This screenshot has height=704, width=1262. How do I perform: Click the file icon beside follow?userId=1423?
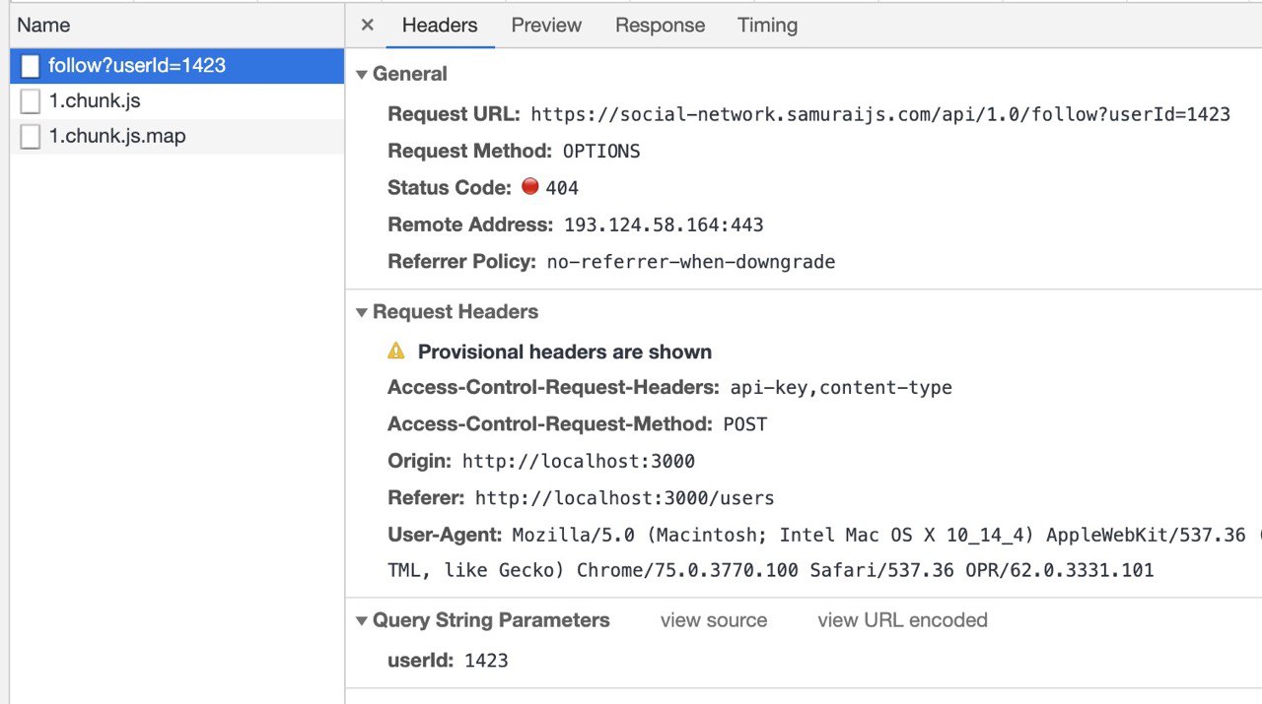point(31,66)
